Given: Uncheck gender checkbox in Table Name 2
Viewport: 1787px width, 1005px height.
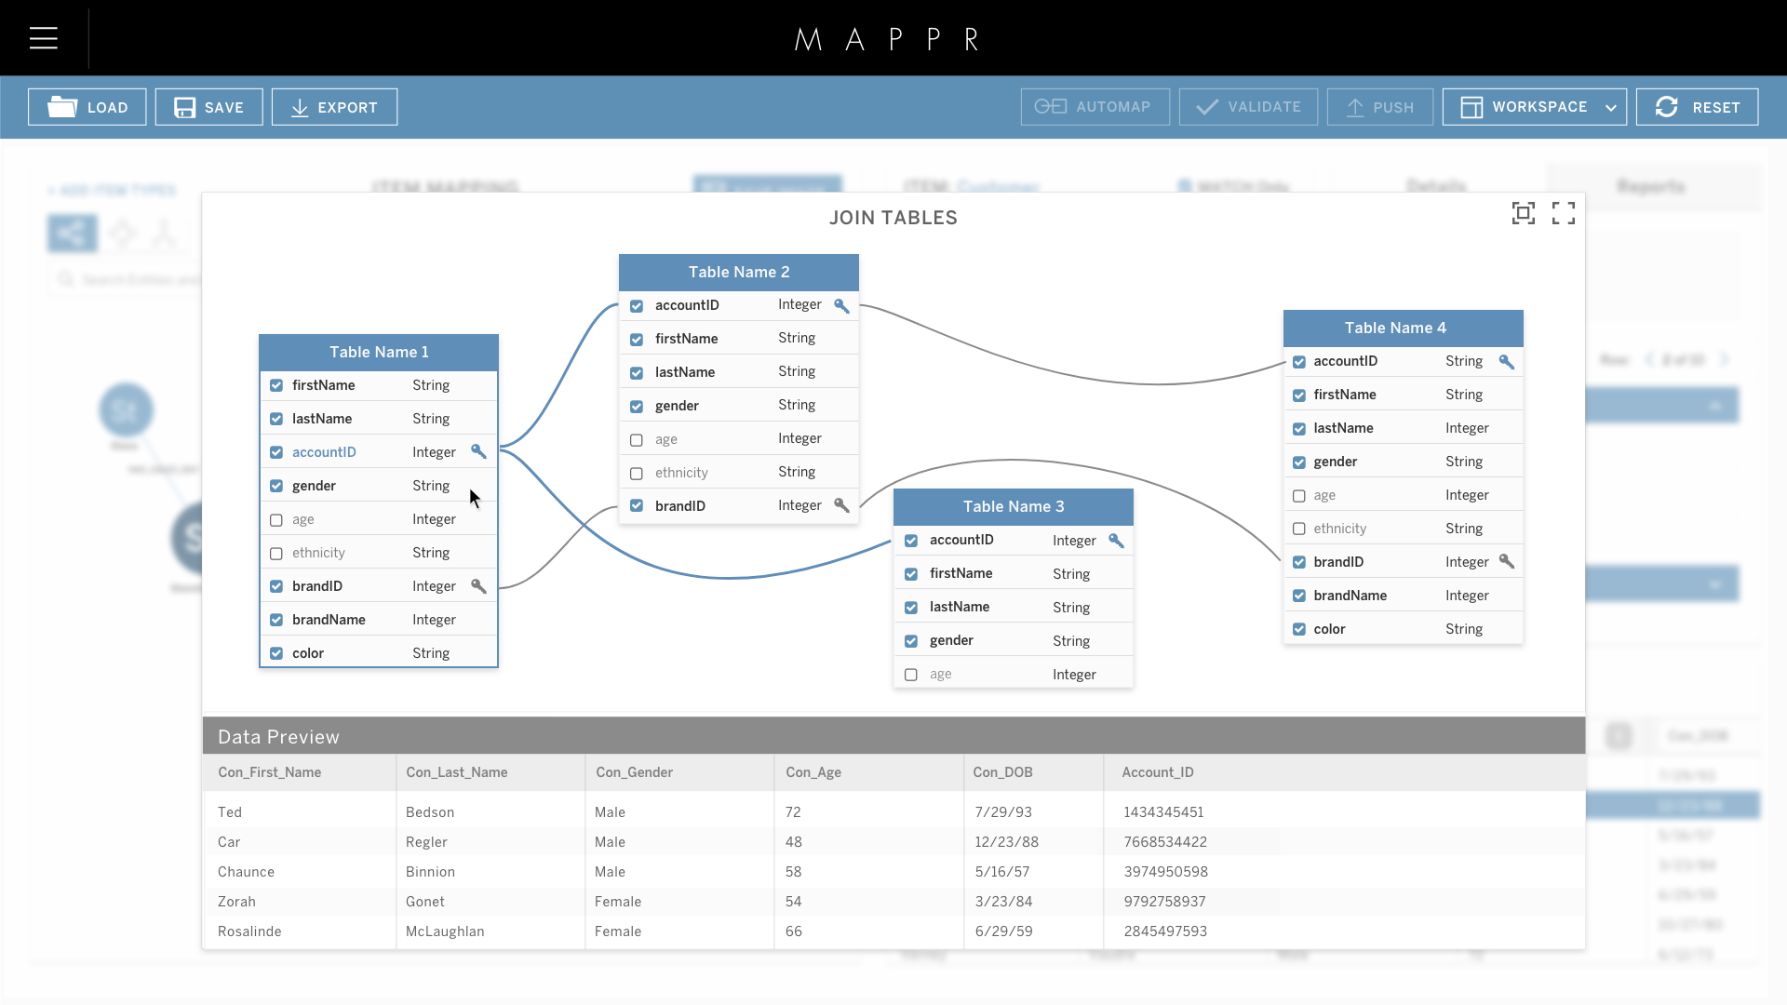Looking at the screenshot, I should [637, 407].
